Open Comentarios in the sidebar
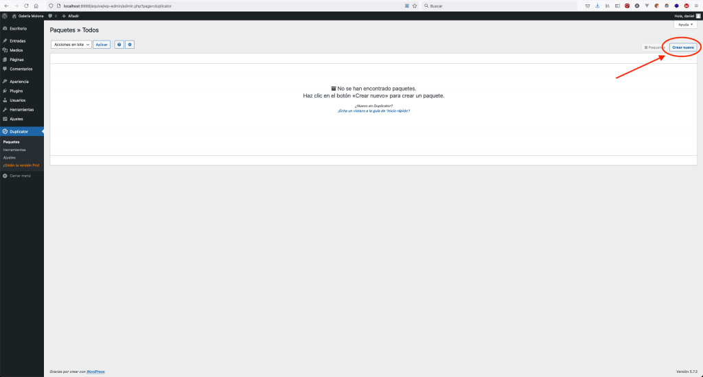The height and width of the screenshot is (377, 703). pos(22,69)
